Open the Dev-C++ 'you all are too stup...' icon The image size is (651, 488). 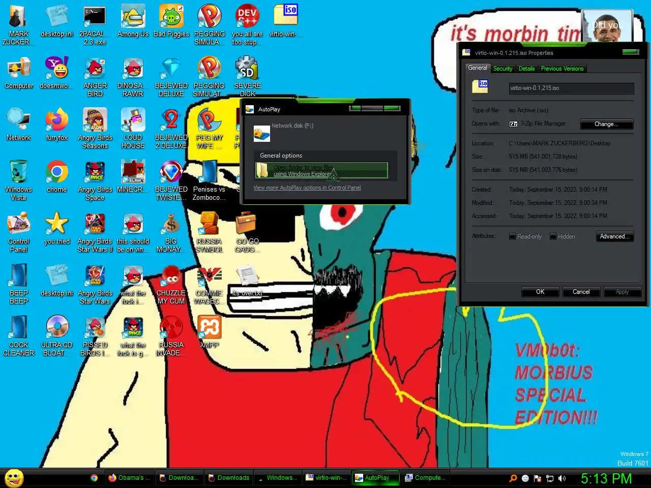(x=247, y=25)
